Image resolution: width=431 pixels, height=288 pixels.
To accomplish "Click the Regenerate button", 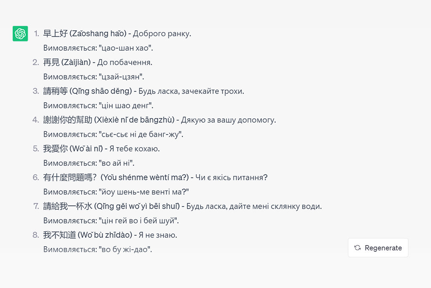I will 378,248.
